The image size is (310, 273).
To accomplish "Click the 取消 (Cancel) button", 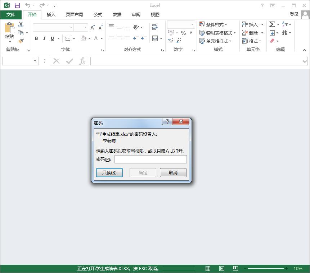I will click(x=173, y=172).
